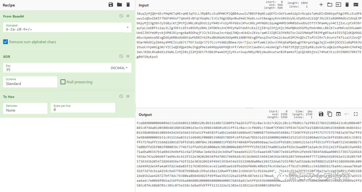Edit the Bytes per line field
This screenshot has height=192, width=362.
point(83,108)
